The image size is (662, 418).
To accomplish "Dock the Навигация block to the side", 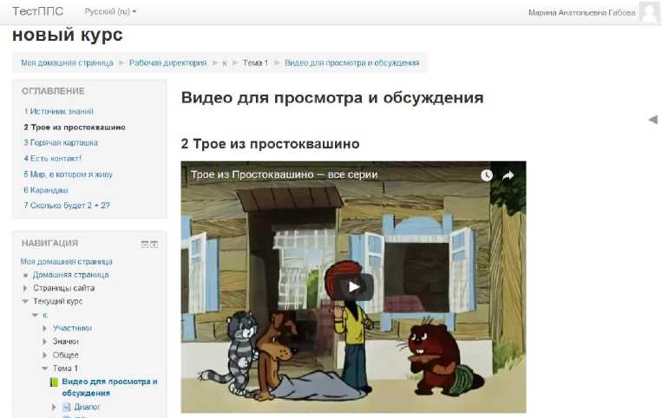I will pos(154,245).
